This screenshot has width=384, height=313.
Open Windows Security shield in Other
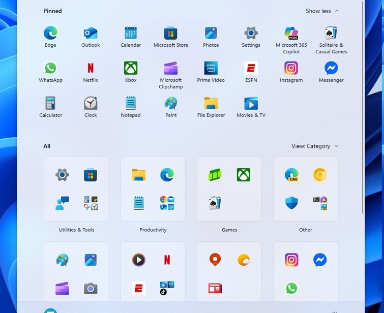pos(291,203)
